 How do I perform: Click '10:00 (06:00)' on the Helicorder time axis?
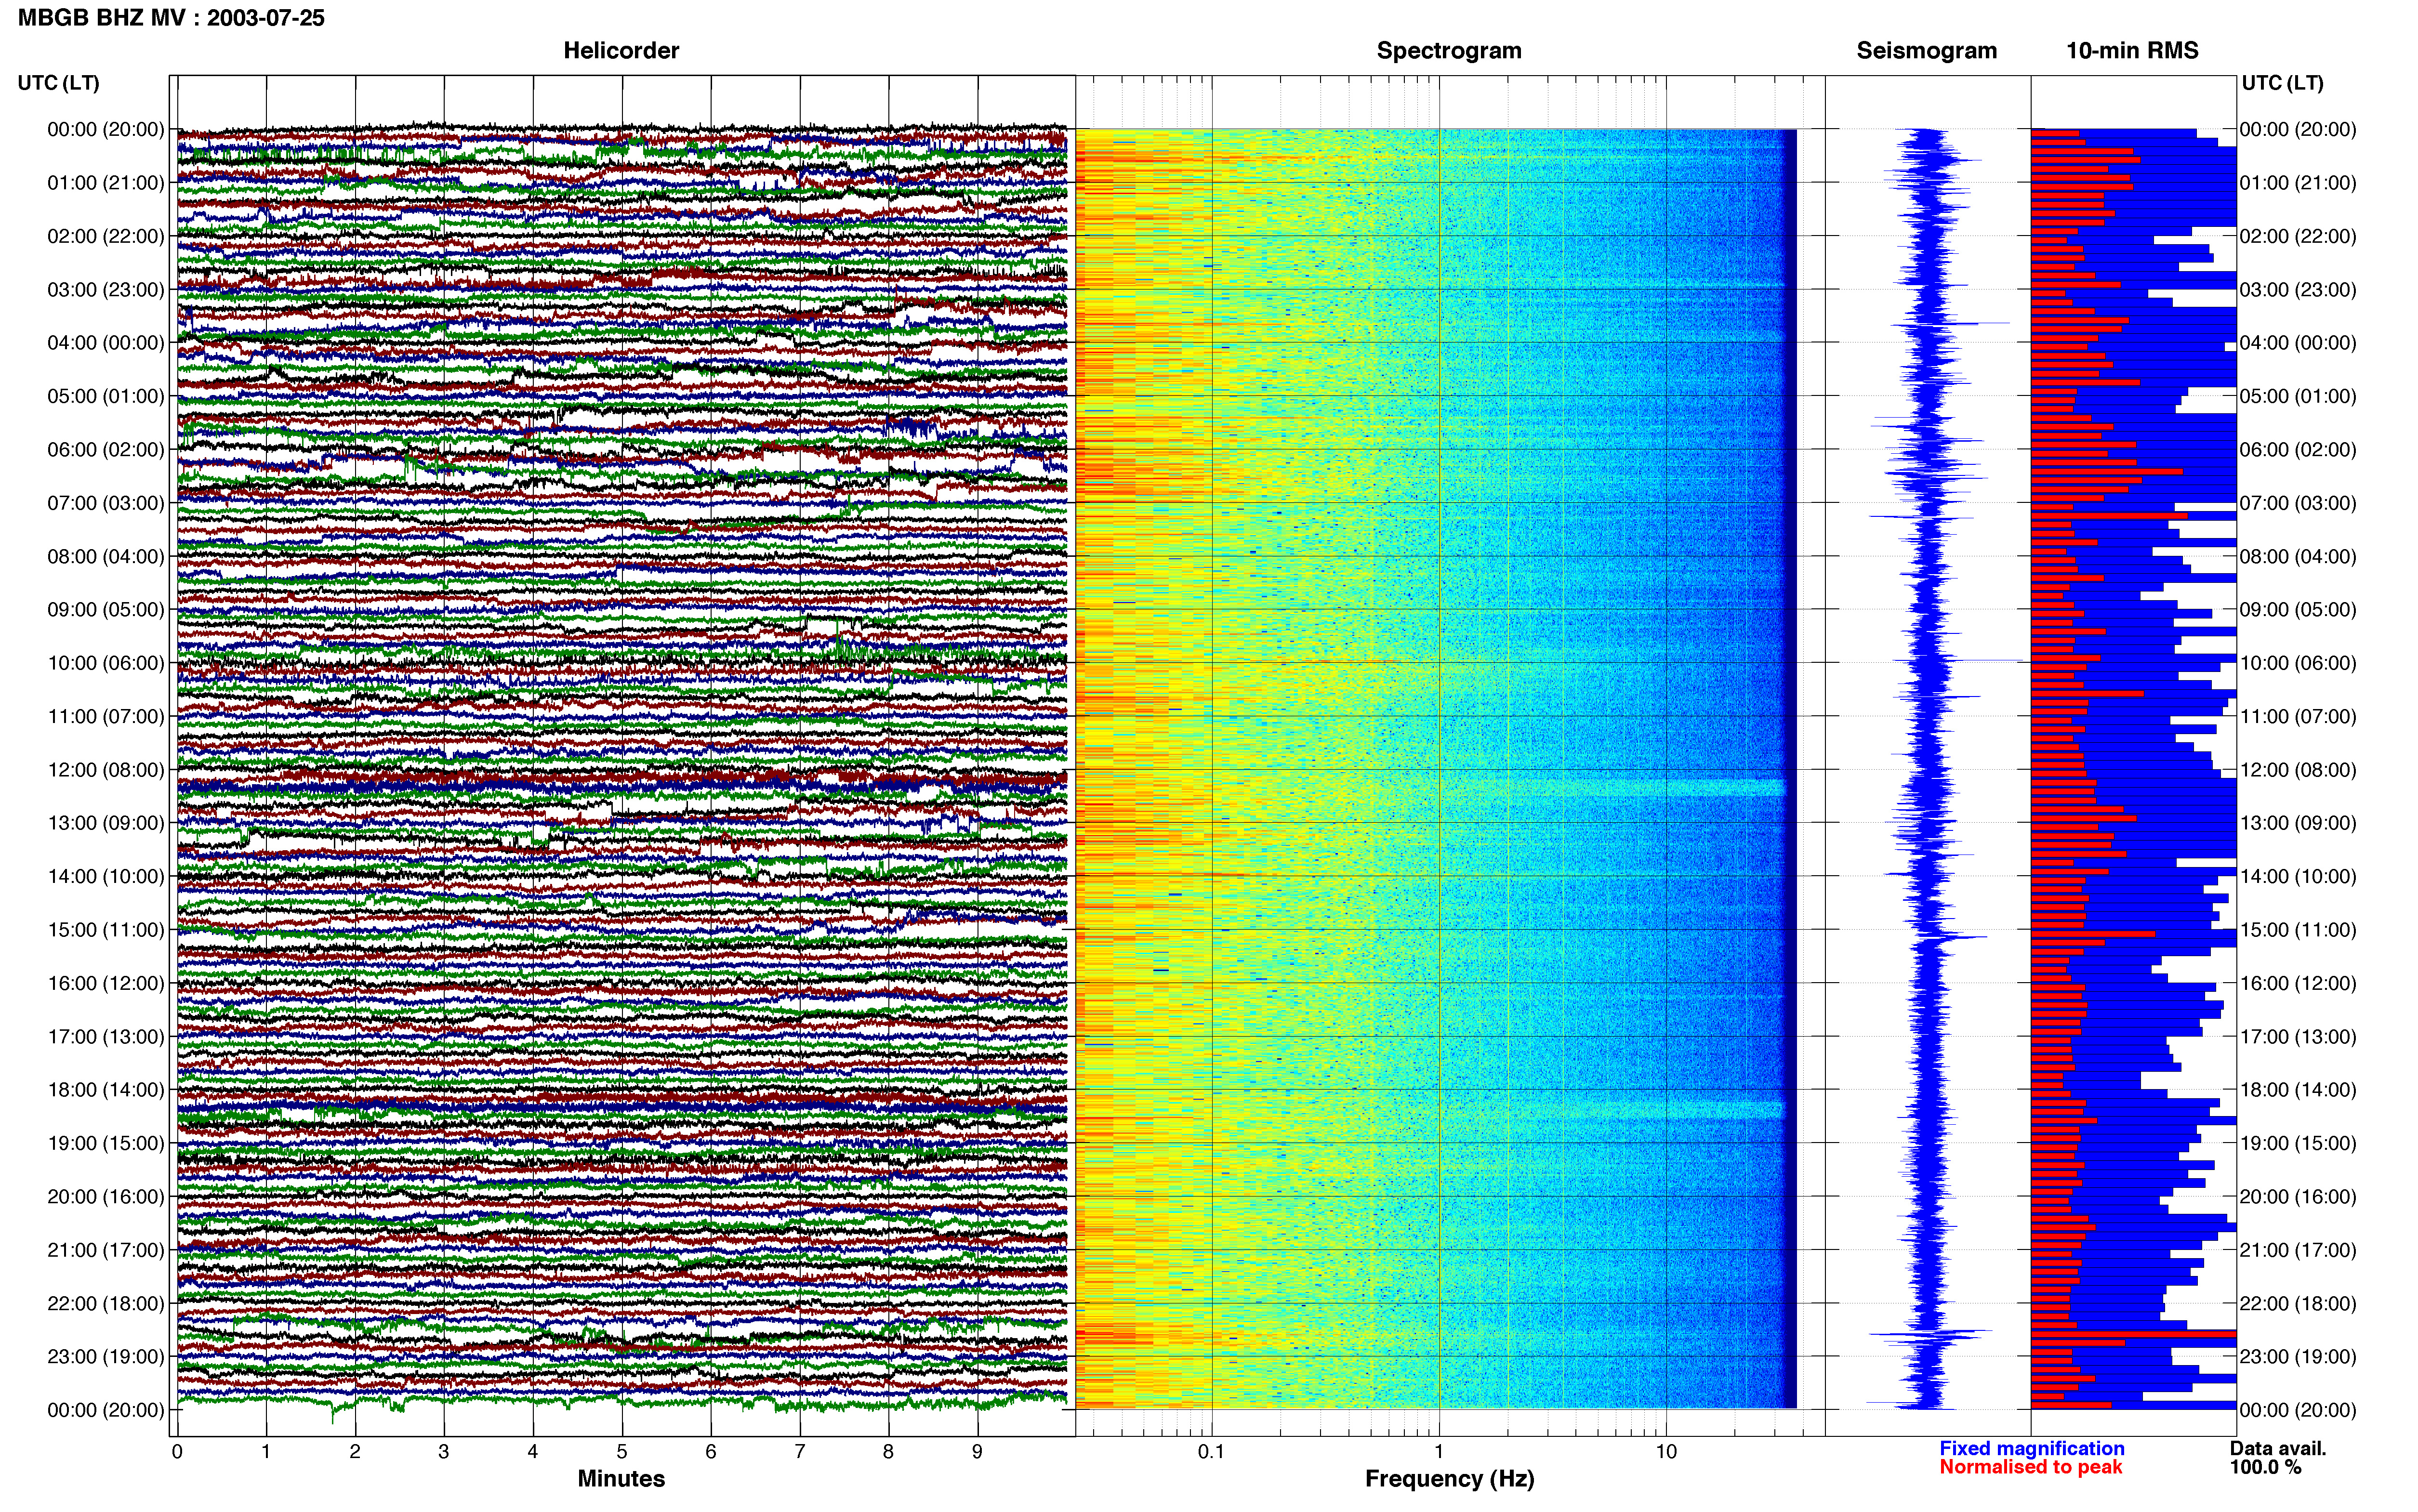point(106,663)
